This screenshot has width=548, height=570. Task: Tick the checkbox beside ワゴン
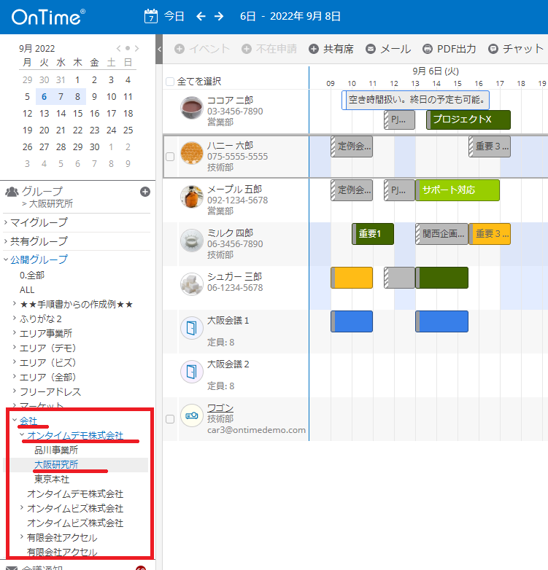tap(170, 419)
